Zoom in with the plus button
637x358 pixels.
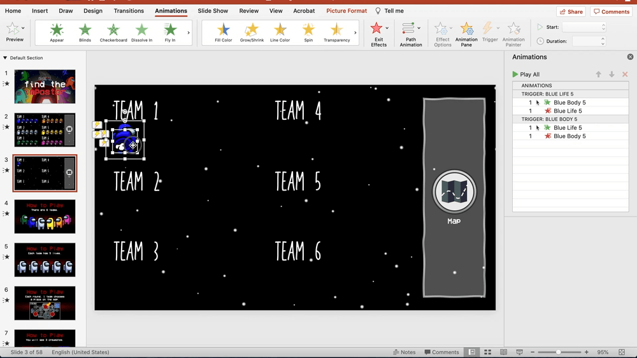pos(586,352)
